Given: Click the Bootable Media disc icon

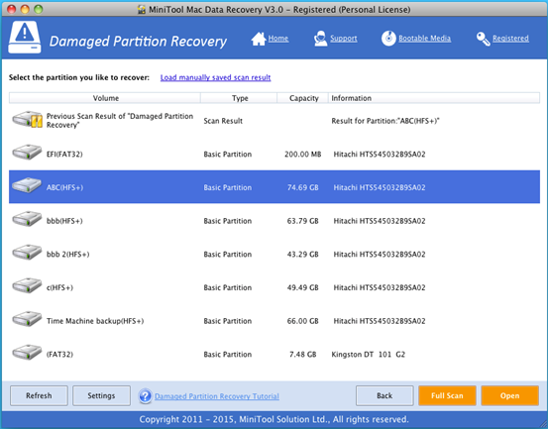Looking at the screenshot, I should coord(388,39).
